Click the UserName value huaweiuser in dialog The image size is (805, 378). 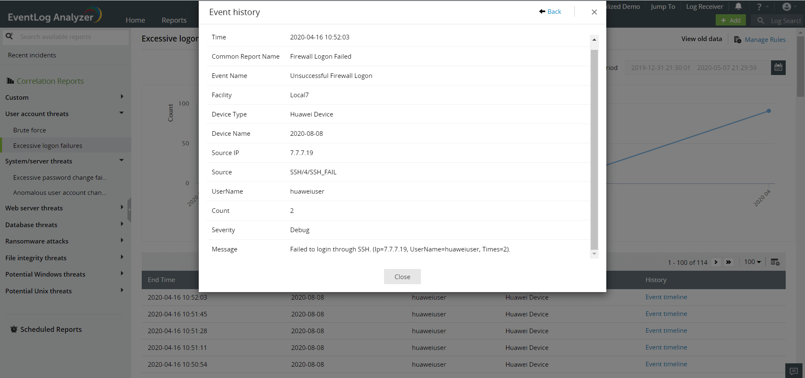point(307,192)
